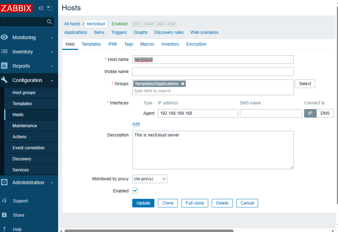Click the Host name field
Image resolution: width=338 pixels, height=232 pixels.
(213, 60)
